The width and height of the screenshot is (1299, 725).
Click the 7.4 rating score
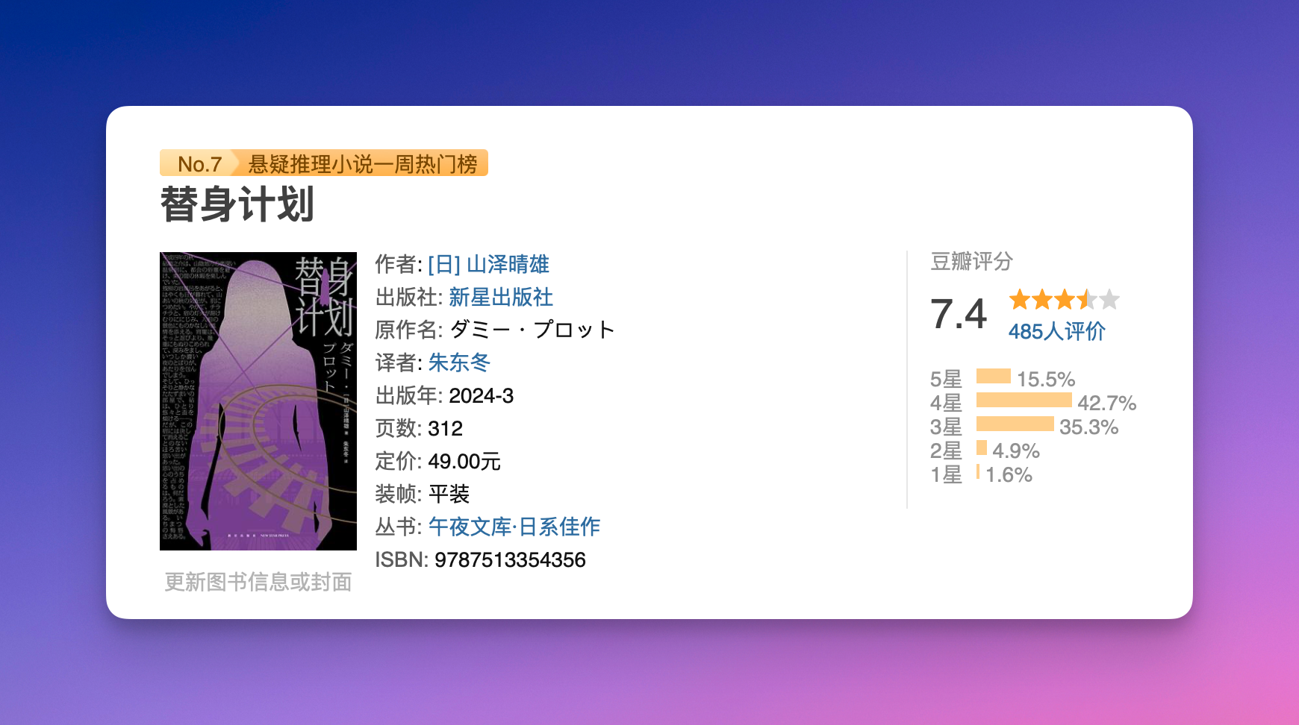point(959,313)
